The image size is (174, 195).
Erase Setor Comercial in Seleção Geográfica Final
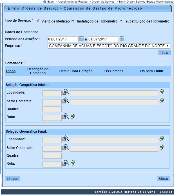click(x=162, y=147)
